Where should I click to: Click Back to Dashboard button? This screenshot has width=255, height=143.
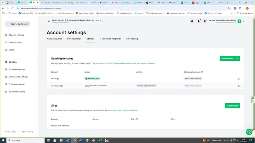(x=18, y=24)
